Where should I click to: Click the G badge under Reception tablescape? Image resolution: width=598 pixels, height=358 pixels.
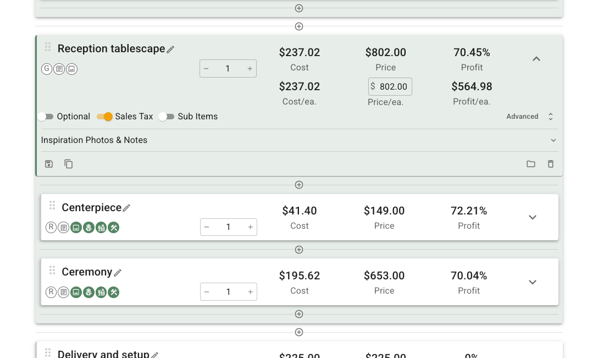(47, 69)
